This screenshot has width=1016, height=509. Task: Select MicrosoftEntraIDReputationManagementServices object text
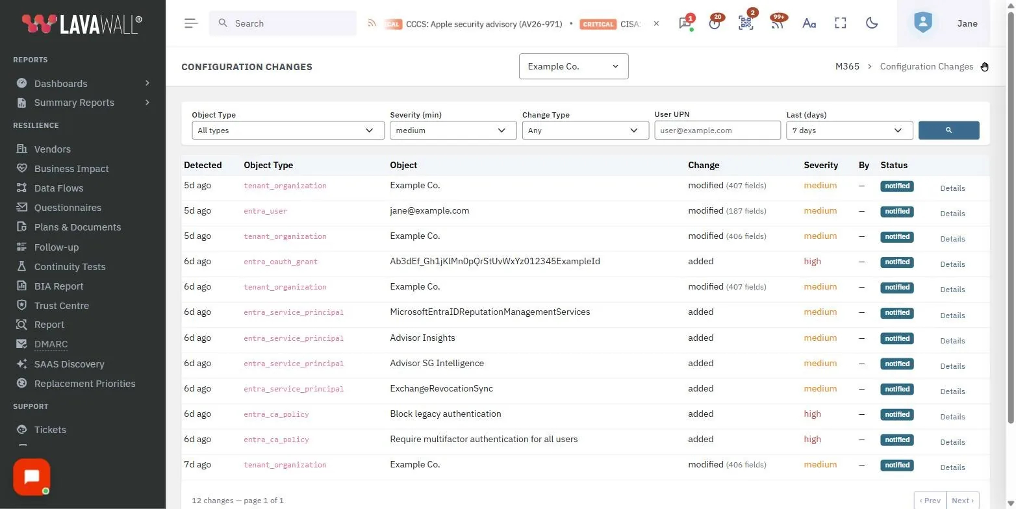tap(490, 312)
